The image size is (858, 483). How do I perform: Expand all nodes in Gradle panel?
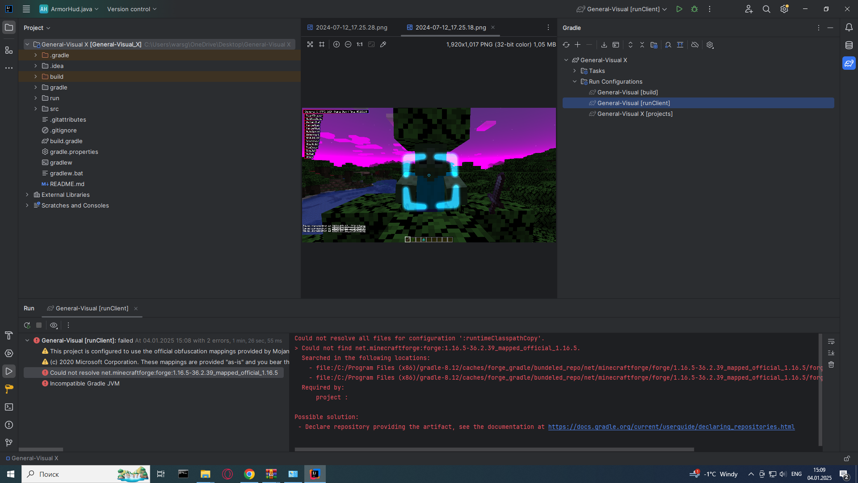(631, 45)
